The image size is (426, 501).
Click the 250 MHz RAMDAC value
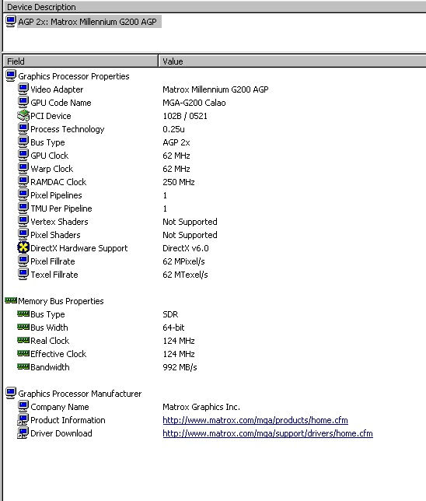pos(179,182)
